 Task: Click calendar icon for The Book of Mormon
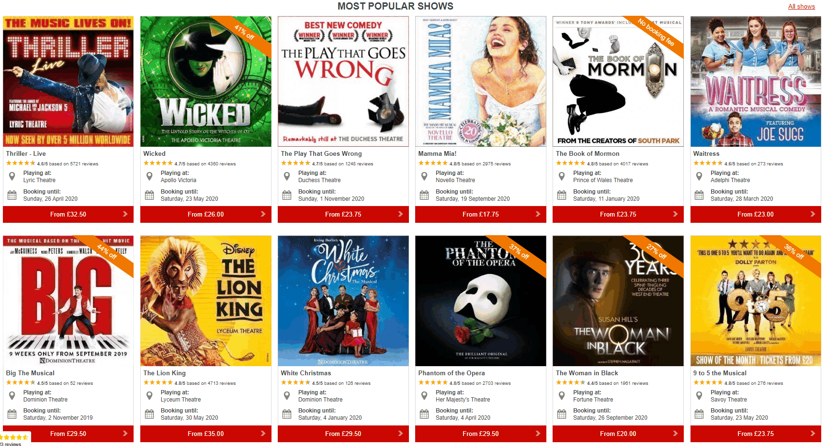pyautogui.click(x=562, y=195)
